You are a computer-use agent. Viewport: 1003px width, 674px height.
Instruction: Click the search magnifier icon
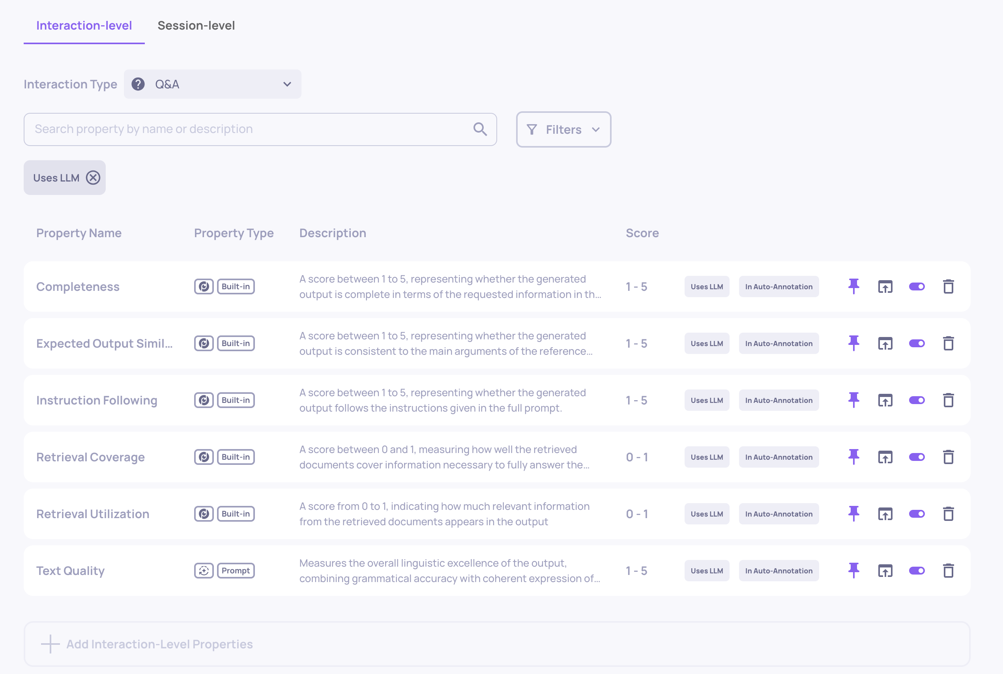pyautogui.click(x=480, y=129)
